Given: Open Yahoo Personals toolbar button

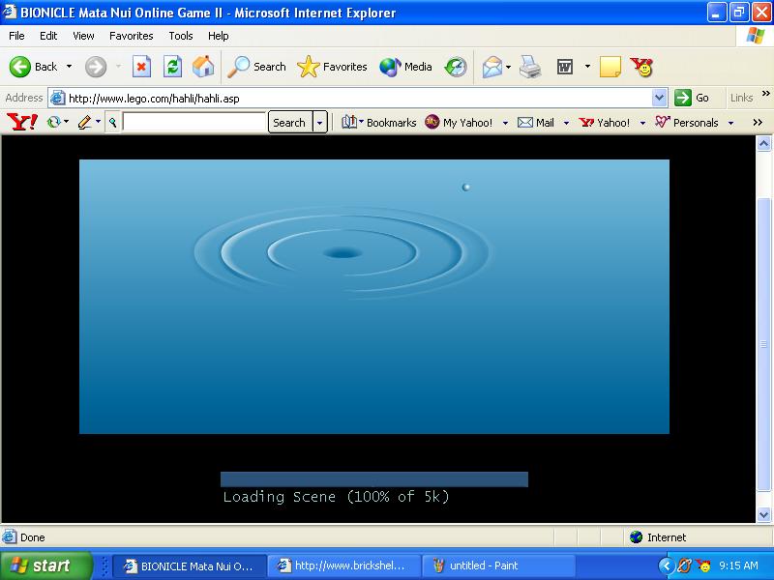Looking at the screenshot, I should (x=687, y=123).
